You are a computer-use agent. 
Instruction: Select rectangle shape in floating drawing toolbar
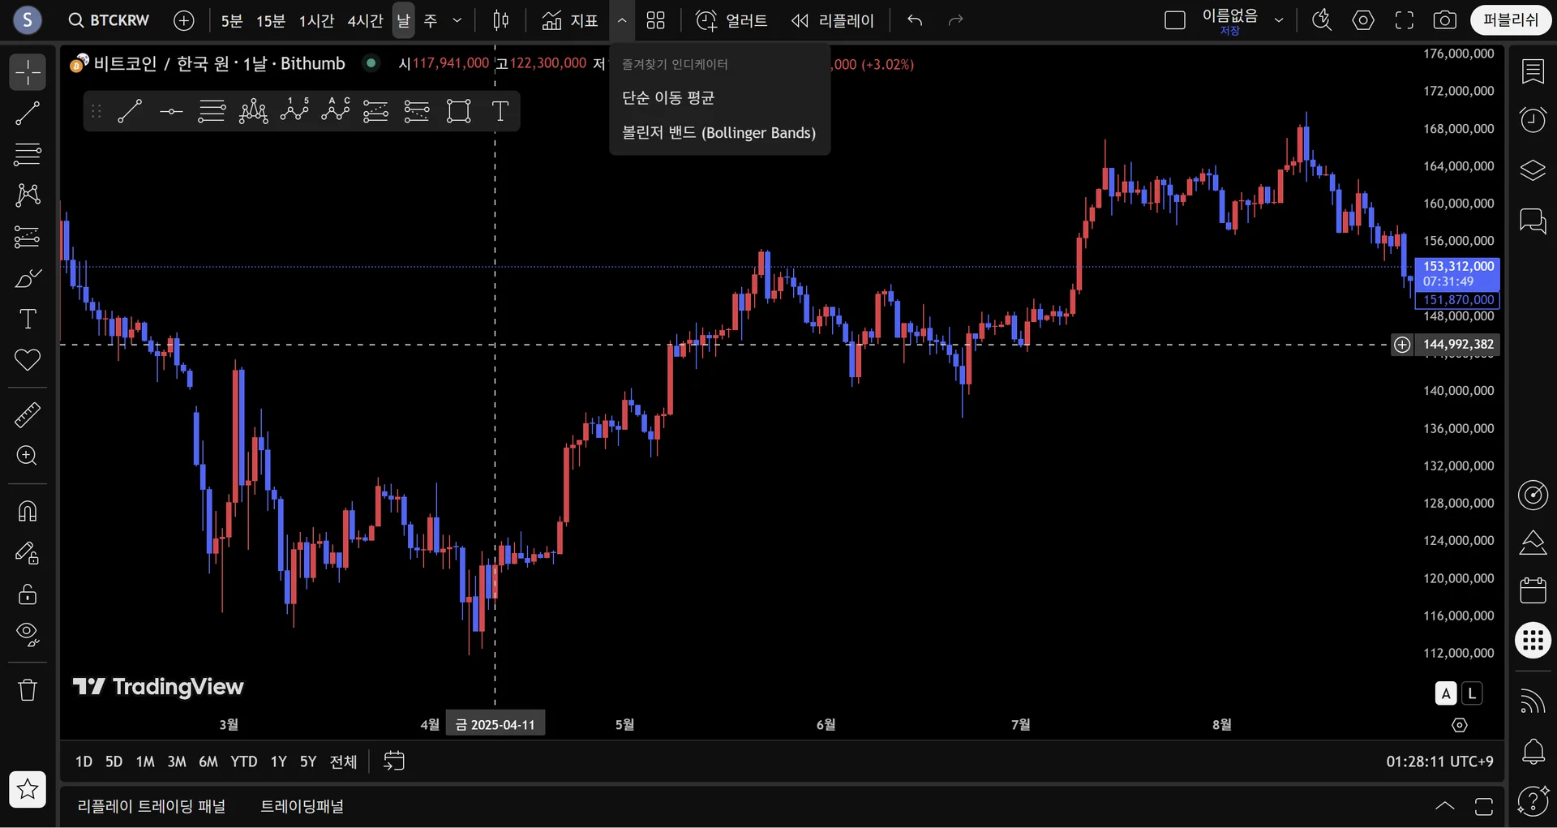[x=458, y=111]
